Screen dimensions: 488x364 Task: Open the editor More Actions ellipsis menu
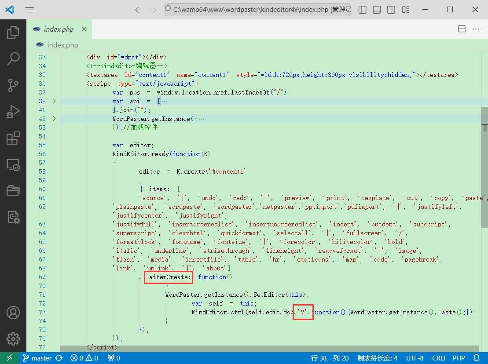[x=476, y=29]
